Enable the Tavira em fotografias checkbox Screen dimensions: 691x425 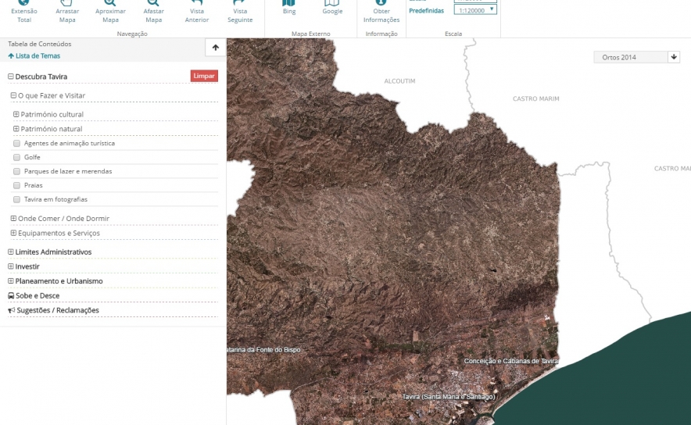pyautogui.click(x=16, y=199)
